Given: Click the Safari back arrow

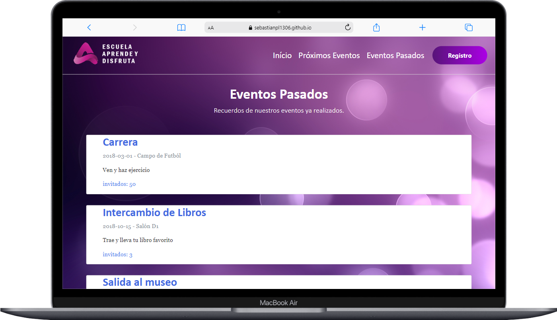Looking at the screenshot, I should [89, 27].
